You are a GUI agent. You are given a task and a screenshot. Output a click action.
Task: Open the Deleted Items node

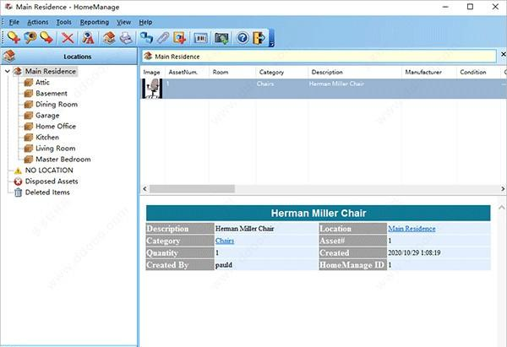point(47,192)
